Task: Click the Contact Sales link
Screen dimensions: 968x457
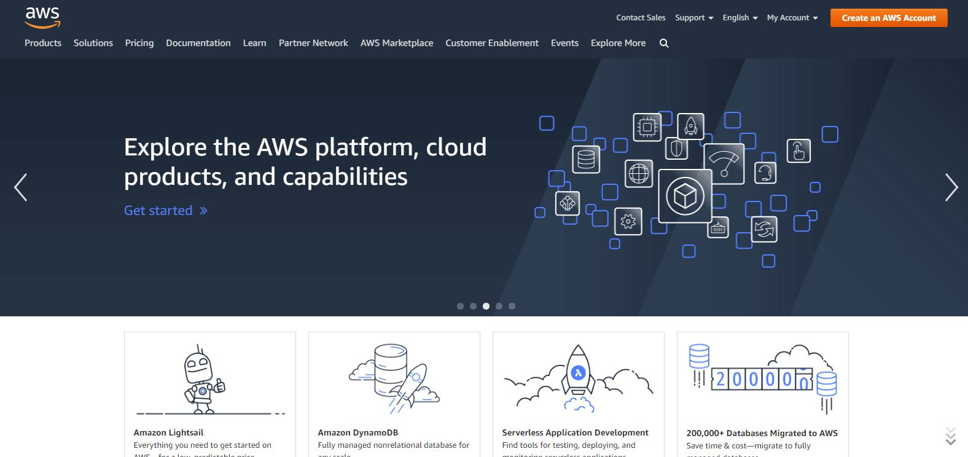Action: tap(641, 18)
